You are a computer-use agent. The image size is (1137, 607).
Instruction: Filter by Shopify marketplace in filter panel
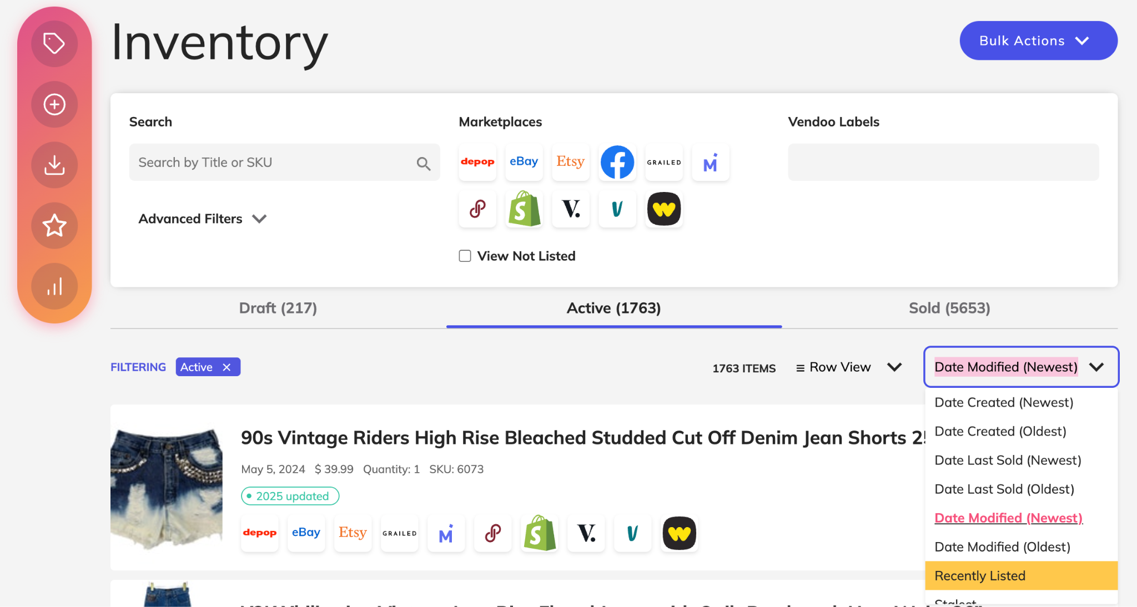pos(524,209)
